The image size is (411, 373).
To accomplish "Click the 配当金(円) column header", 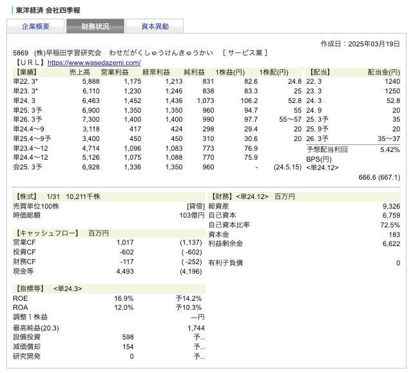I will [384, 72].
